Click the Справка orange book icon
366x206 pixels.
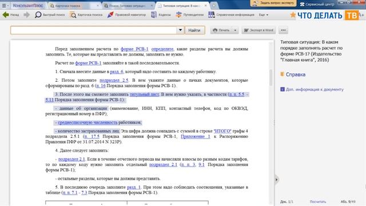(282, 74)
